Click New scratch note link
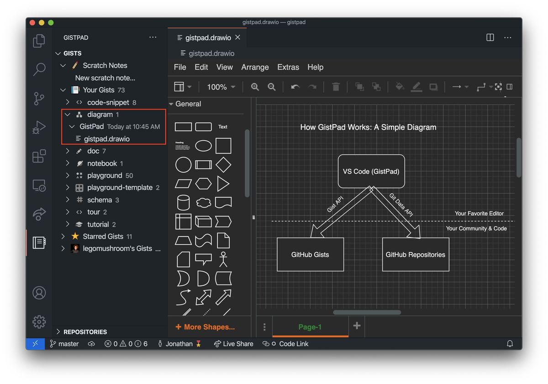The image size is (548, 384). tap(105, 78)
